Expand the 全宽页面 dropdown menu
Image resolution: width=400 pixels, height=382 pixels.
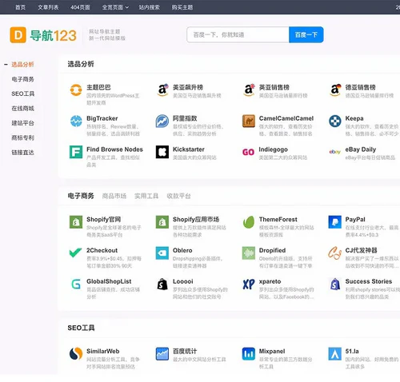click(x=115, y=7)
